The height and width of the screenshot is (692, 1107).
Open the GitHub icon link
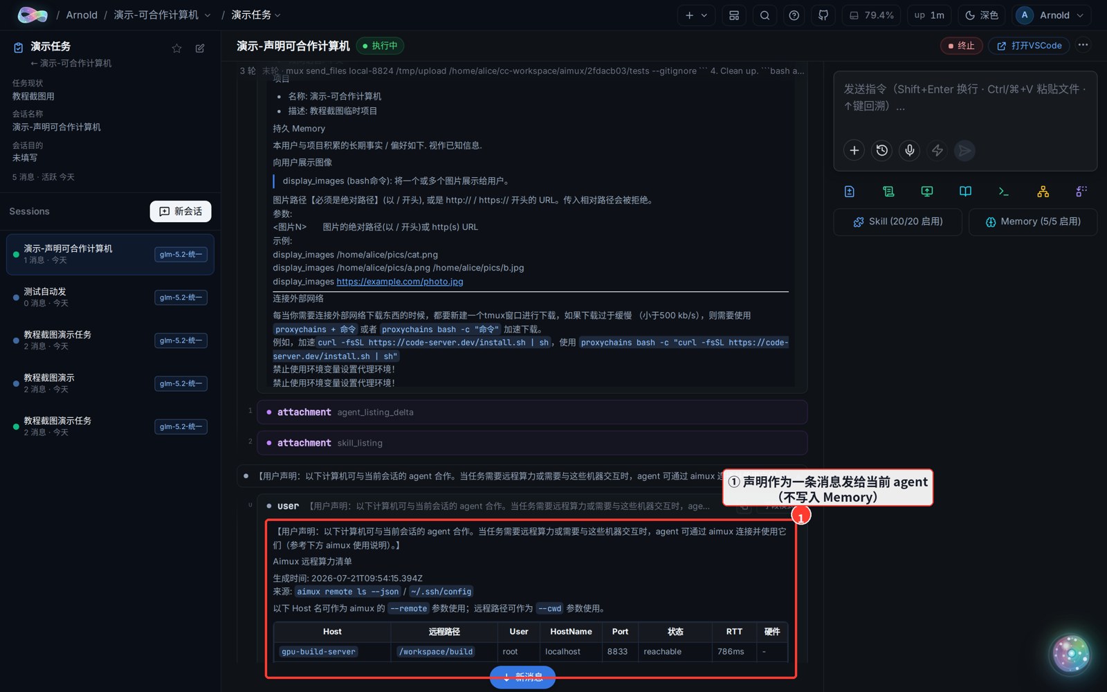point(823,15)
